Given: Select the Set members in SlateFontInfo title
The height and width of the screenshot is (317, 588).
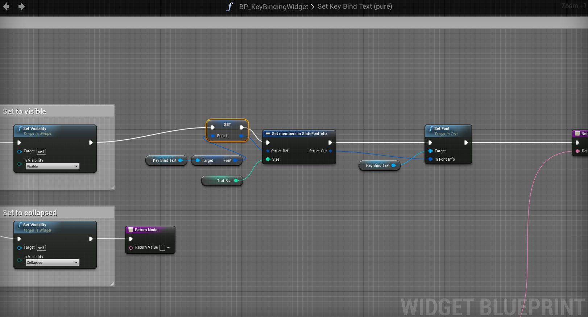Looking at the screenshot, I should pyautogui.click(x=299, y=134).
